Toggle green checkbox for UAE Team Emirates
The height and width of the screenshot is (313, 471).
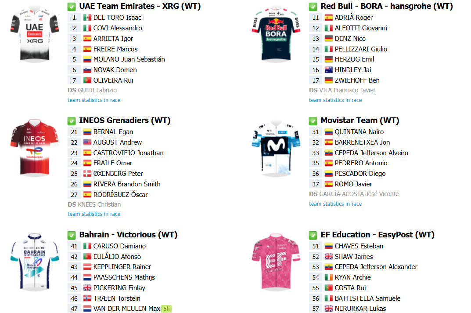click(72, 7)
